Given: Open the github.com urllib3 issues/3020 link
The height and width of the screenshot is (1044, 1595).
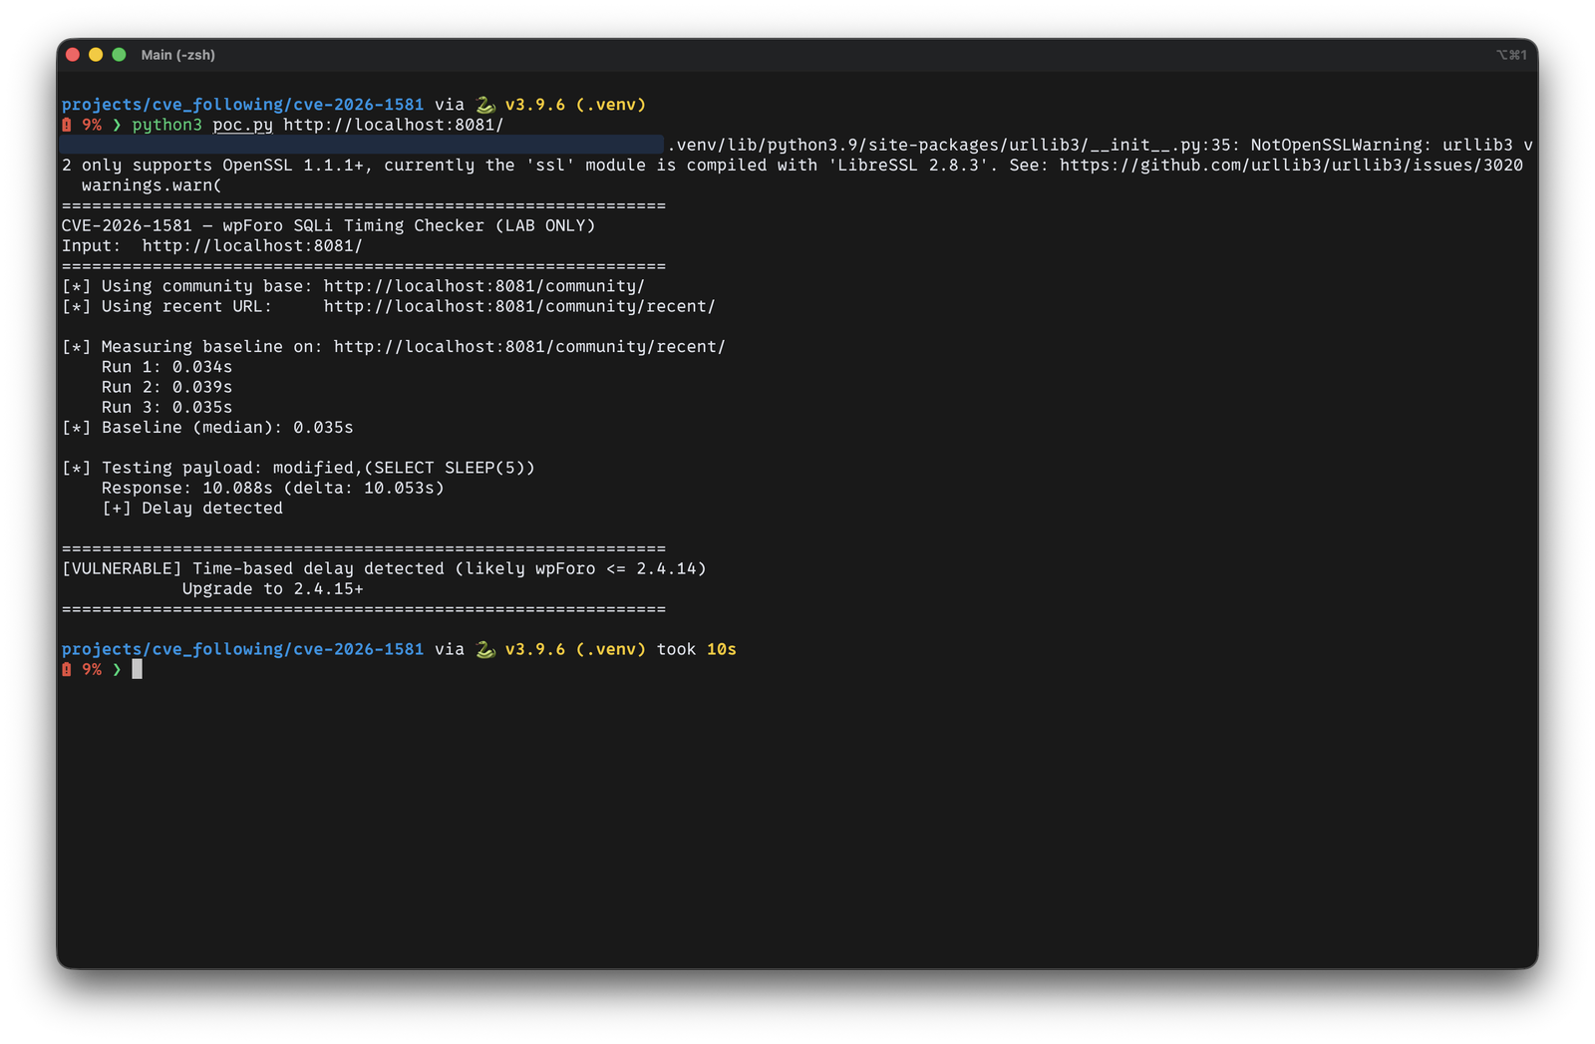Looking at the screenshot, I should click(x=1291, y=166).
